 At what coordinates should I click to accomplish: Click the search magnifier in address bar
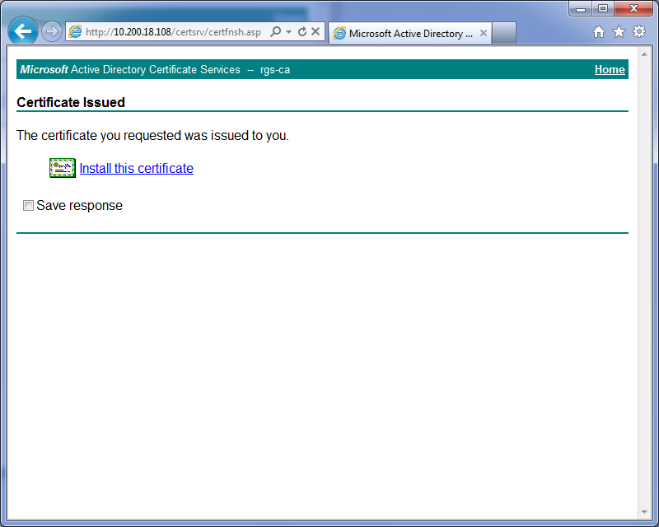[x=276, y=31]
